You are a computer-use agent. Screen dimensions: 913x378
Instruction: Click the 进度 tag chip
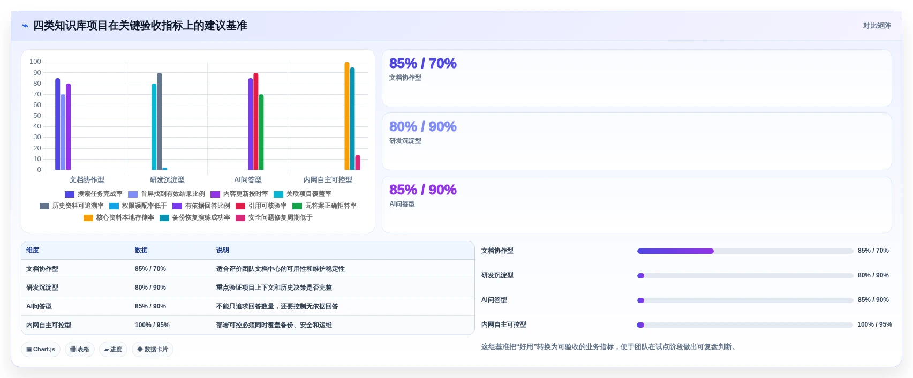pos(113,350)
